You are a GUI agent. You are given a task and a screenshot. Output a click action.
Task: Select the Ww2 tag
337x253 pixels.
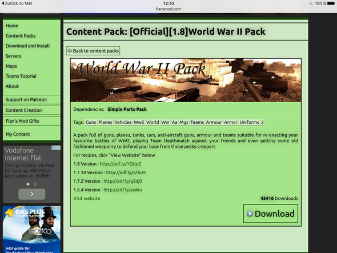click(139, 122)
